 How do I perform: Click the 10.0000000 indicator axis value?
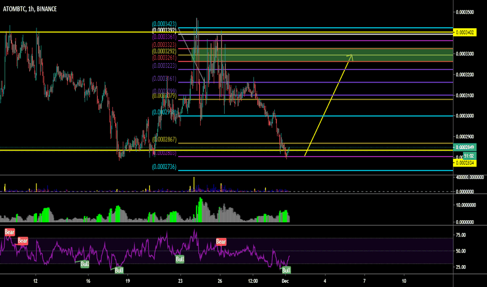(x=466, y=205)
